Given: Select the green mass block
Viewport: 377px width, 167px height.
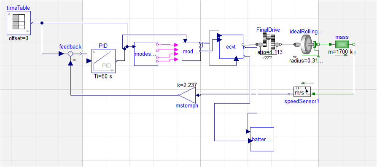Looking at the screenshot, I should pos(342,44).
